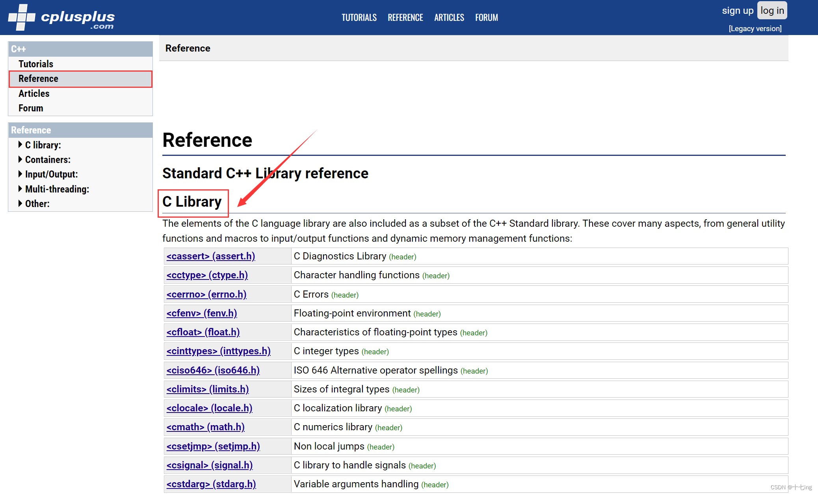Open FORUM in the top navigation
Viewport: 818px width, 494px height.
click(x=486, y=18)
